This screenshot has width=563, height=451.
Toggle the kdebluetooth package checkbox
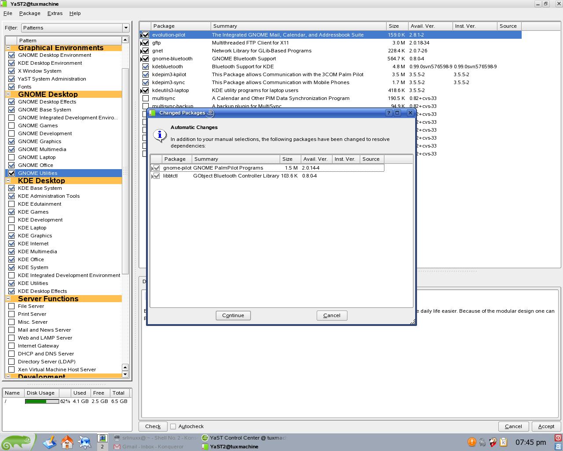pyautogui.click(x=146, y=67)
